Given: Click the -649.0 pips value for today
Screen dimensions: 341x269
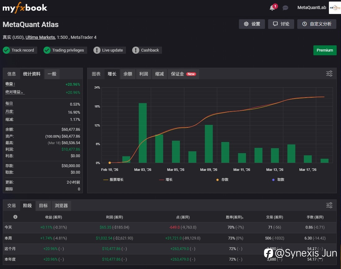Looking at the screenshot, I should click(174, 227).
